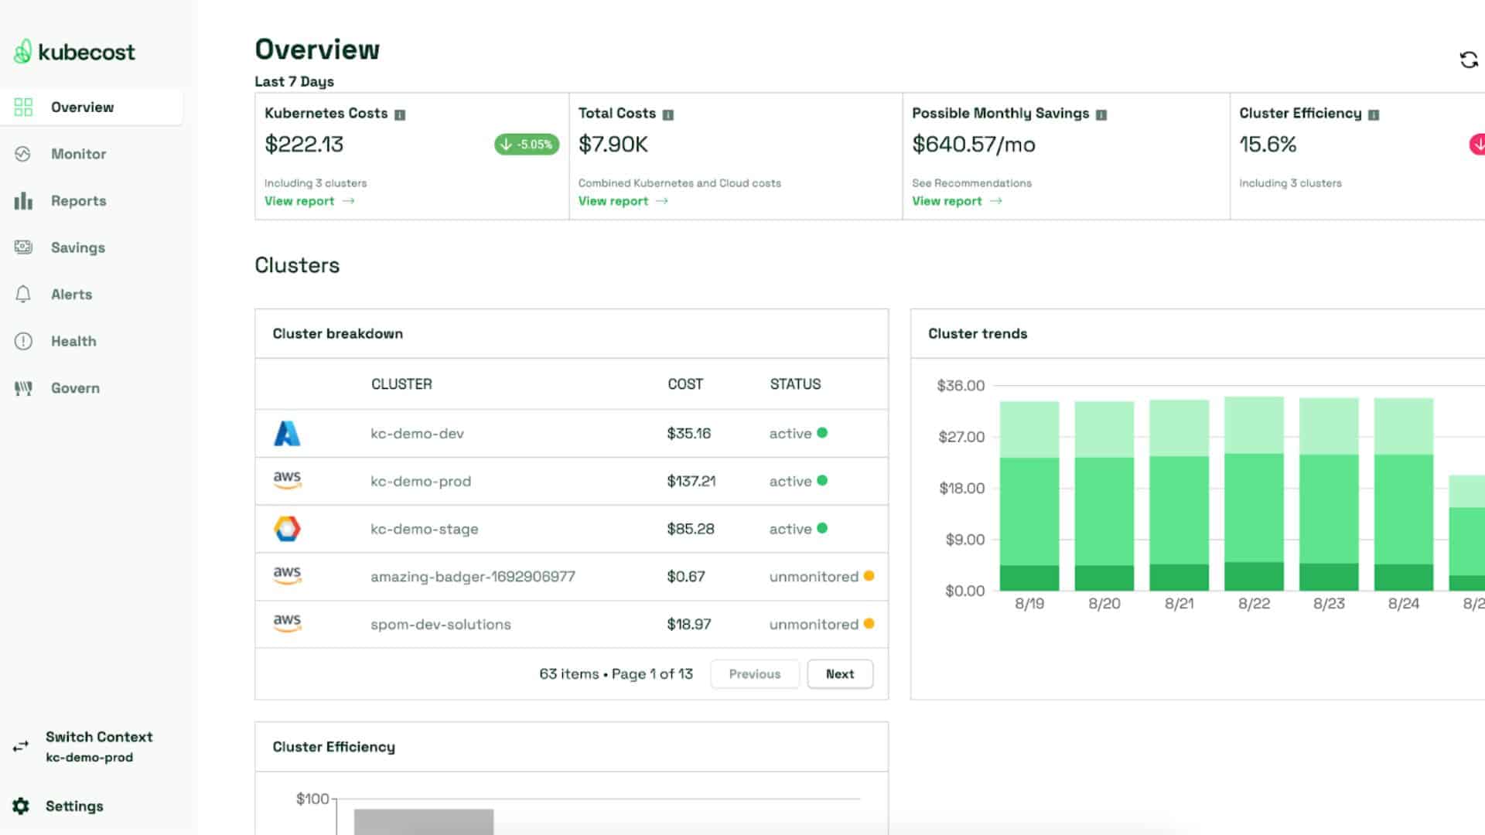1485x835 pixels.
Task: Click the Total Costs info icon
Action: tap(668, 114)
